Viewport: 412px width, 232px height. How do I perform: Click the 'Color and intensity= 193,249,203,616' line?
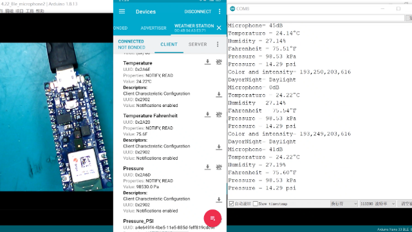(289, 133)
